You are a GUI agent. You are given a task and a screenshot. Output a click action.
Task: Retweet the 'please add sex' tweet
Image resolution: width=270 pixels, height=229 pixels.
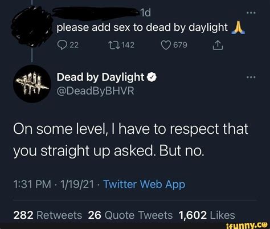pyautogui.click(x=113, y=45)
